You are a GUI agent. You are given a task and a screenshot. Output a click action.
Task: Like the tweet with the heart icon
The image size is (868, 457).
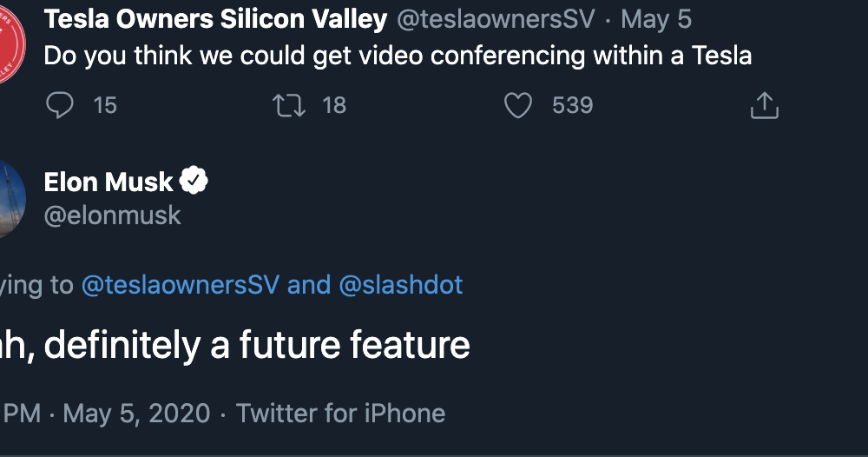tap(518, 105)
